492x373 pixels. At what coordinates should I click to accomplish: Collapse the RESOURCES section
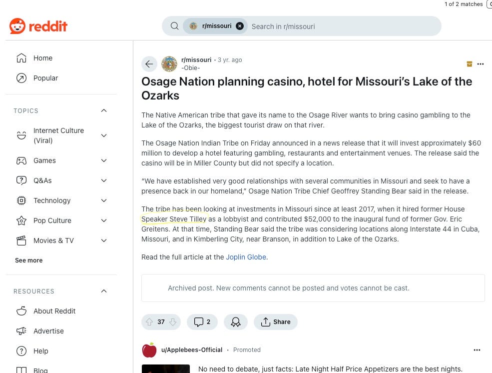104,291
